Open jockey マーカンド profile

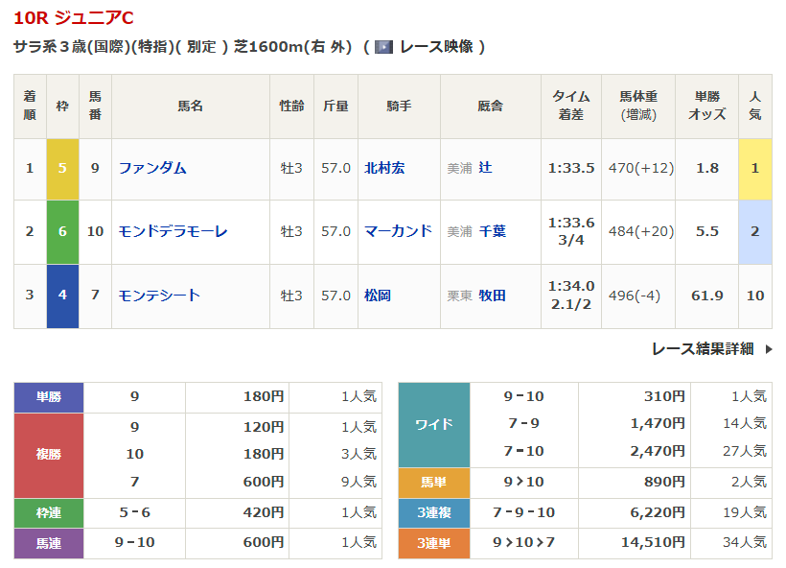tap(398, 231)
